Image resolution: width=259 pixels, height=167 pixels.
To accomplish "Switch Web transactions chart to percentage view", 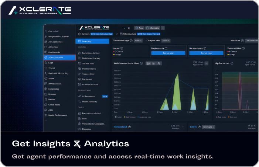I will (159, 63).
